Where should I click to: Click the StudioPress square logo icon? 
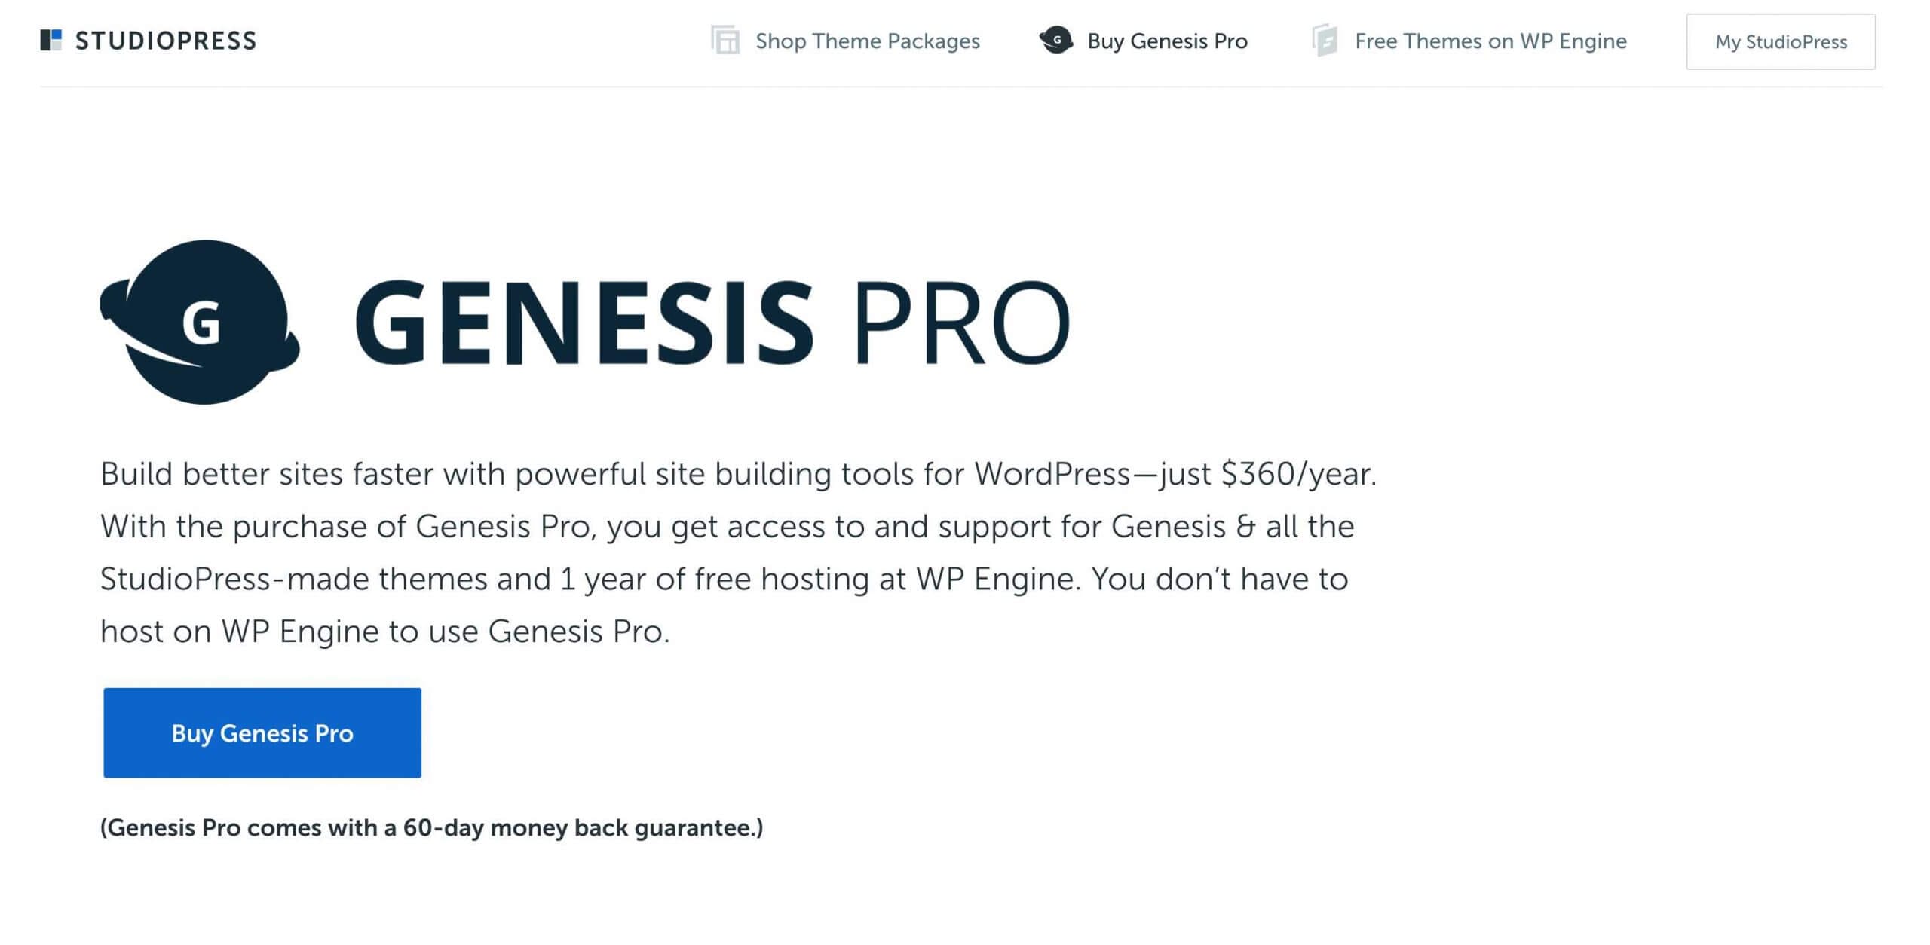(x=51, y=41)
